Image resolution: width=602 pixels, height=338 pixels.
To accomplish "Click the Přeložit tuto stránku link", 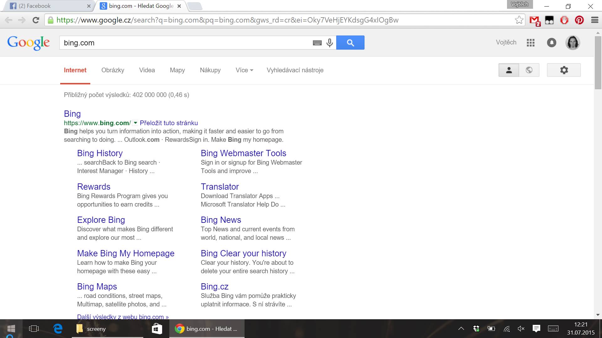I will 169,123.
